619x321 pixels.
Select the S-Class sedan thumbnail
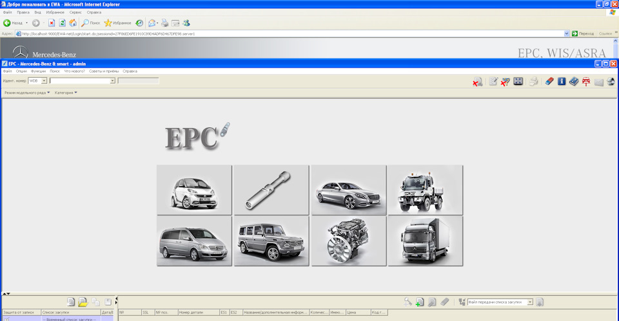click(349, 190)
